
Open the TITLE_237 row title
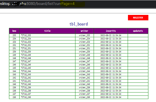26,94
